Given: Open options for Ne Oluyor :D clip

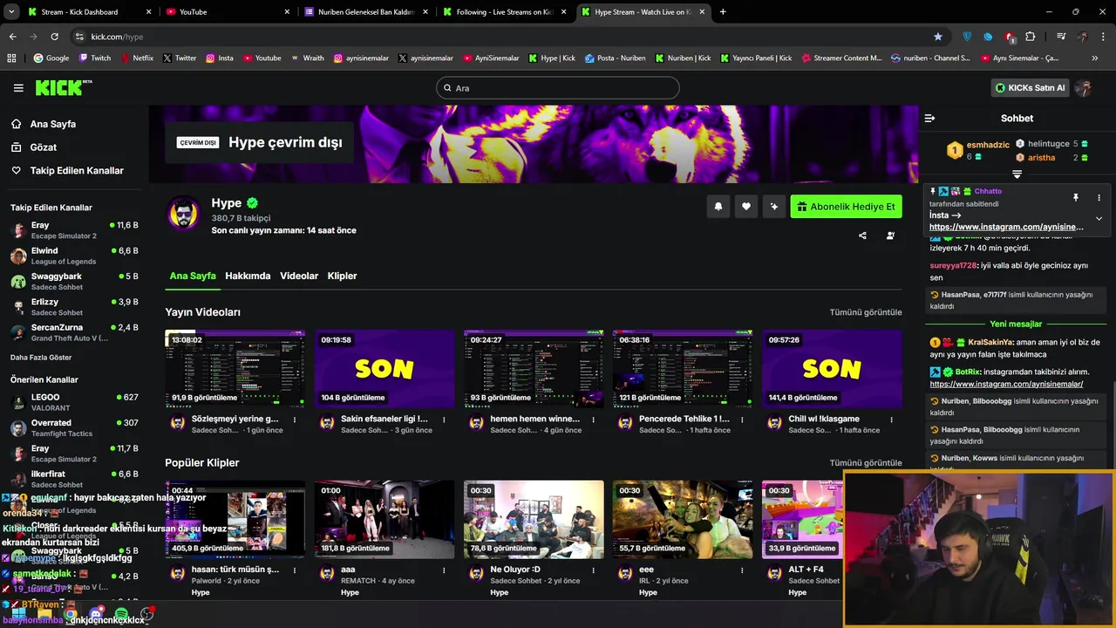Looking at the screenshot, I should (593, 570).
